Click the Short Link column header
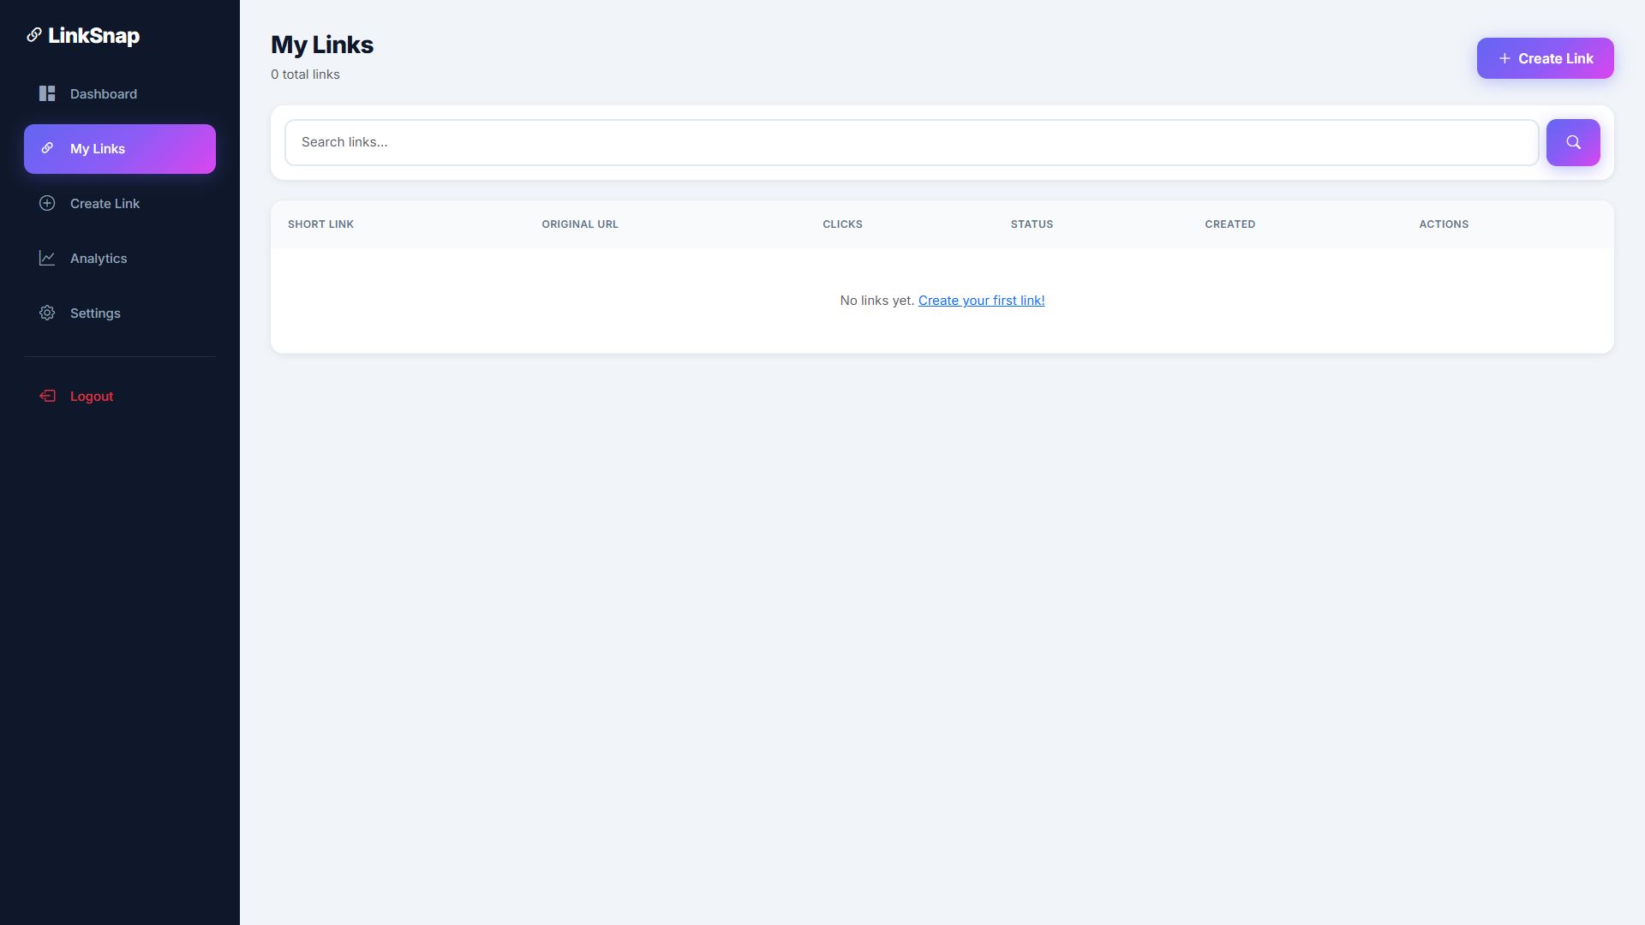 pos(320,224)
